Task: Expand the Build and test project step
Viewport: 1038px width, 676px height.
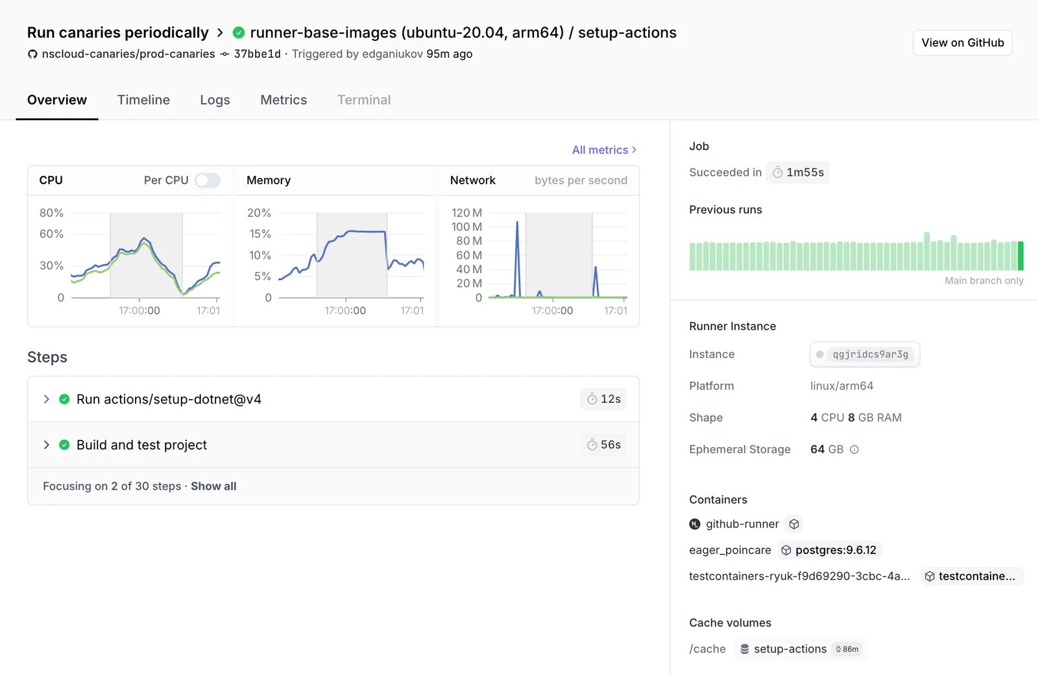Action: 46,444
